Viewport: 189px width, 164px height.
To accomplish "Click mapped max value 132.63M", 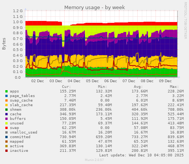I will click(176, 142).
